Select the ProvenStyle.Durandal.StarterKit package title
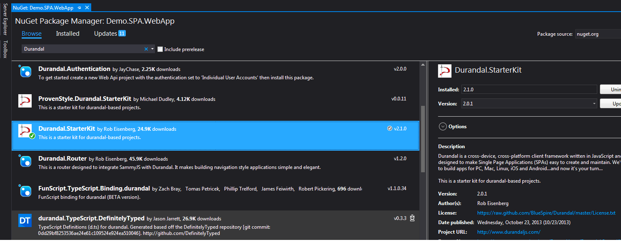 pos(85,99)
